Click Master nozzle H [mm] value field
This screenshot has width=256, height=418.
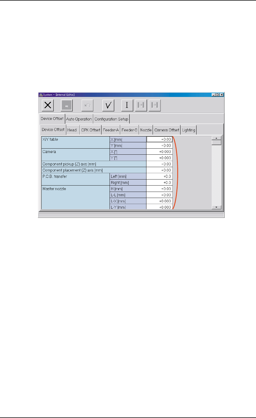[159, 189]
